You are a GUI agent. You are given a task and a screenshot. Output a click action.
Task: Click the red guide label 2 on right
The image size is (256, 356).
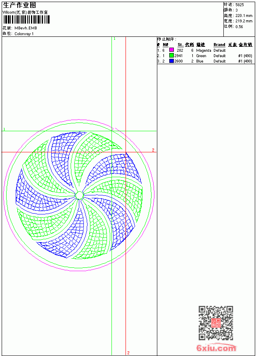(153, 150)
